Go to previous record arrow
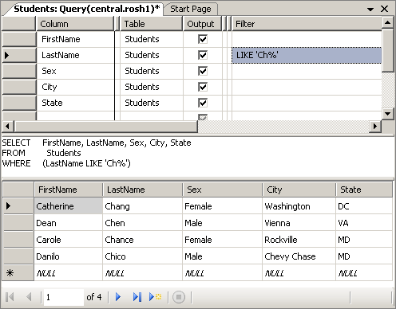This screenshot has height=309, width=396. click(x=29, y=297)
